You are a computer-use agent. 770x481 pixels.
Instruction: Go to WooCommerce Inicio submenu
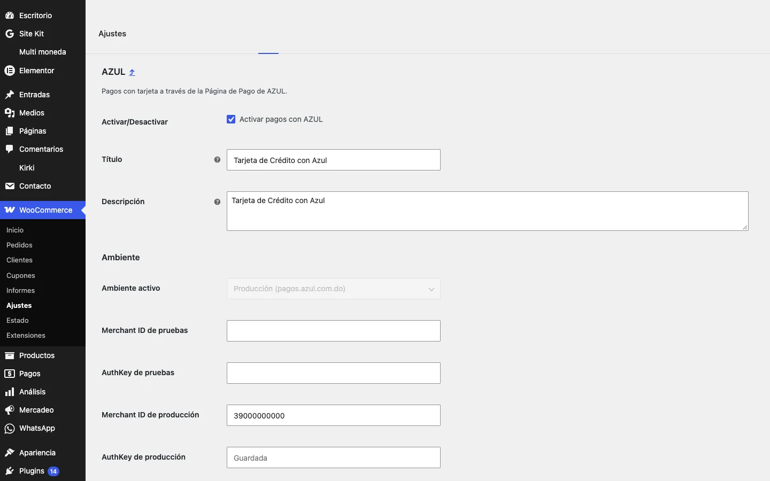click(15, 230)
